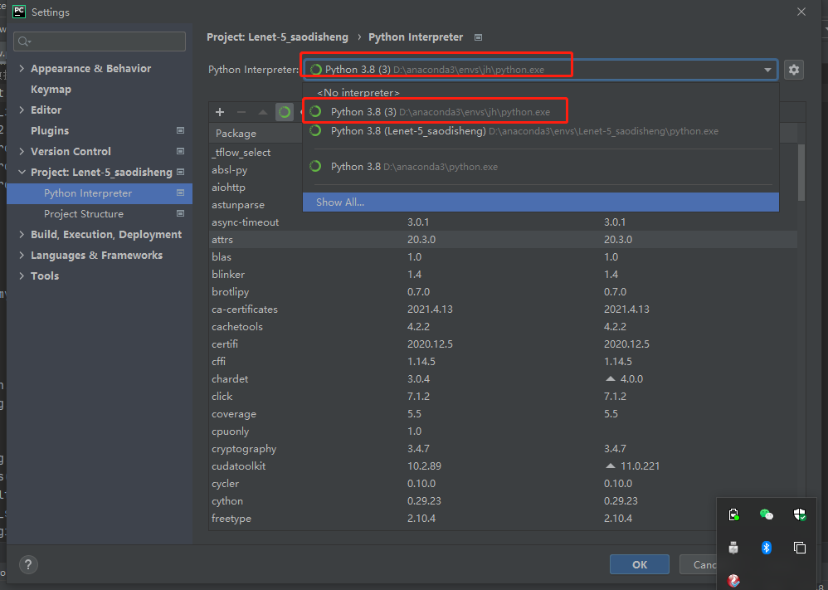Select the ca-certificates package row
The image size is (828, 590).
504,309
